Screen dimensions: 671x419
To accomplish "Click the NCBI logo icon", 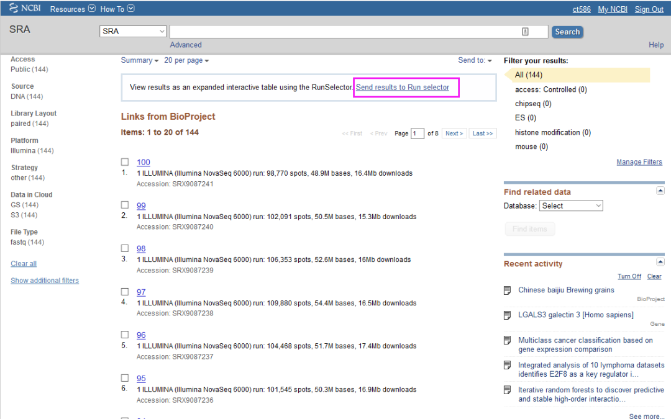I will (14, 8).
